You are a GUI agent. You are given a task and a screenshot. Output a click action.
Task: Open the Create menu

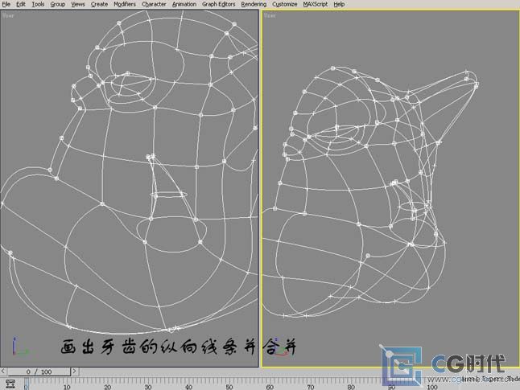pyautogui.click(x=99, y=4)
